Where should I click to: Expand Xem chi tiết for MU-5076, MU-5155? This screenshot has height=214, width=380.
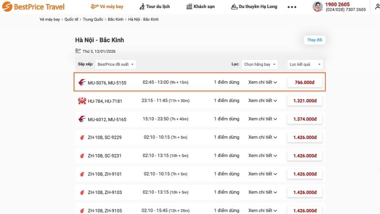point(263,82)
